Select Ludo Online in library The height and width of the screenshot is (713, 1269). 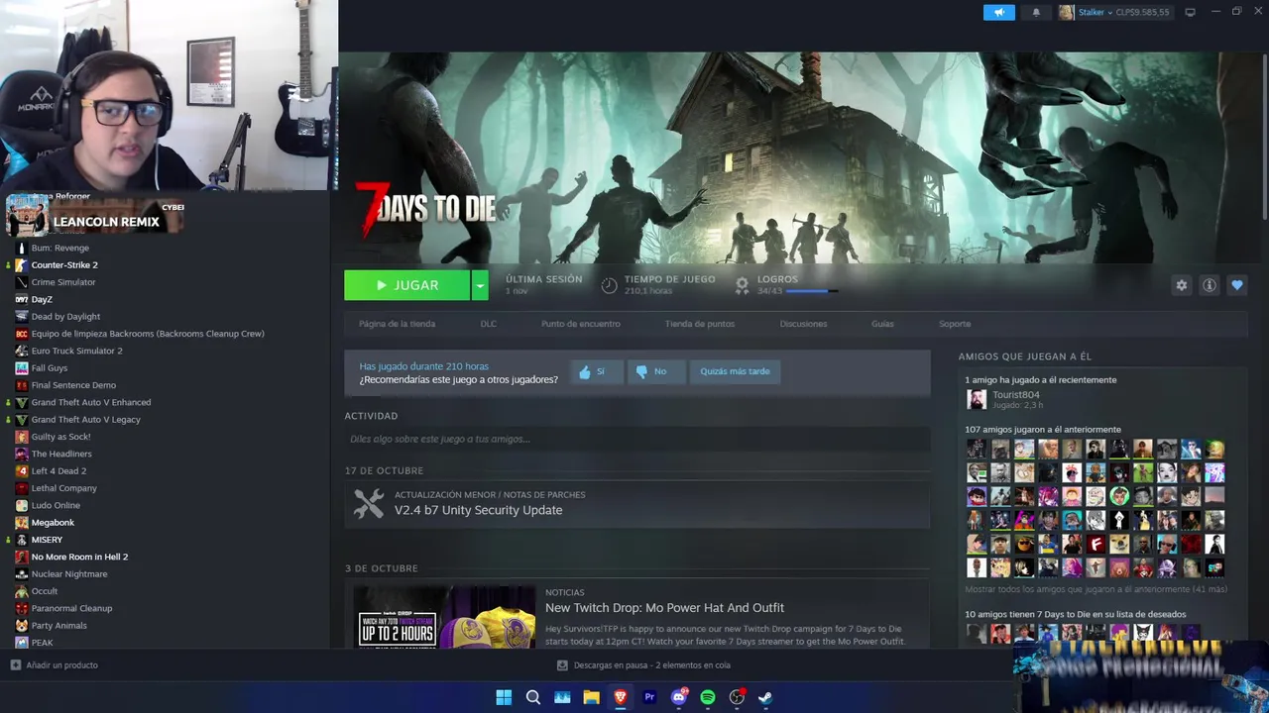point(56,505)
